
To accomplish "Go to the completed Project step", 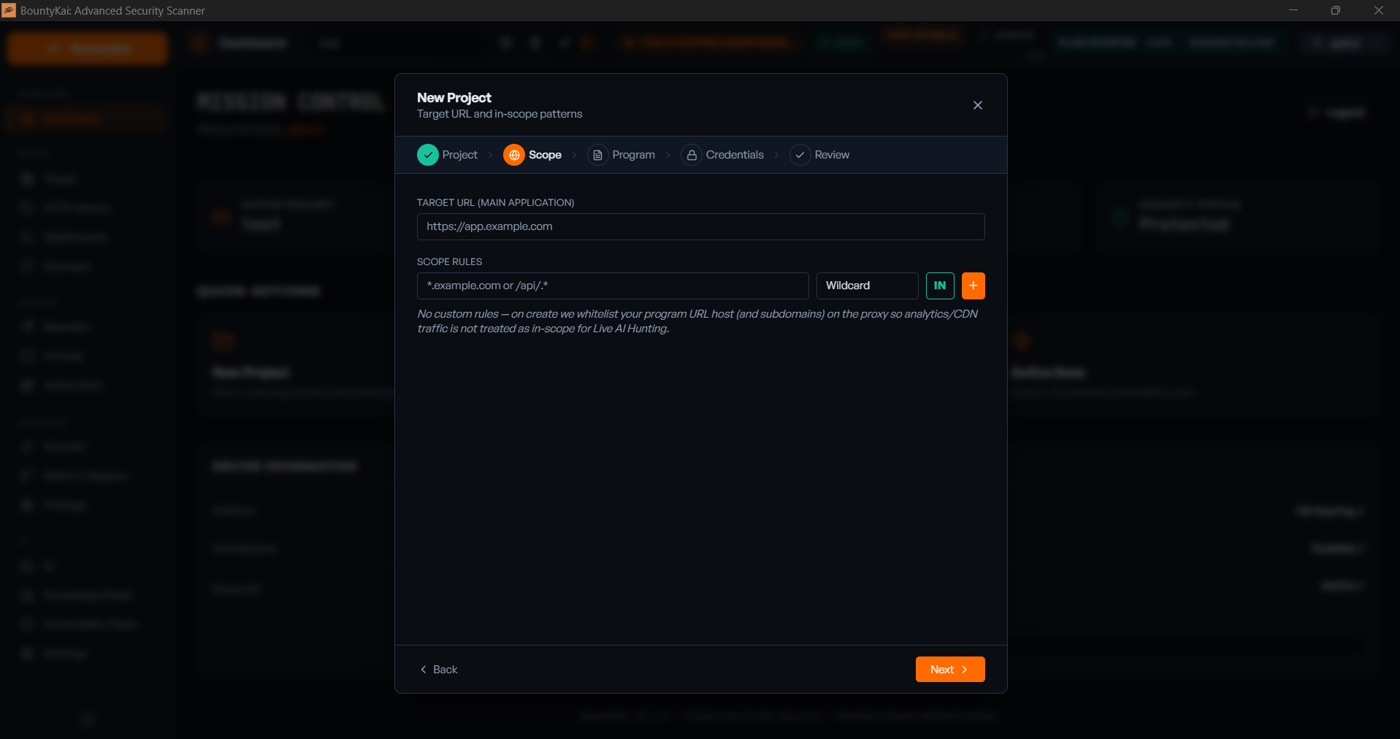I will [x=448, y=155].
